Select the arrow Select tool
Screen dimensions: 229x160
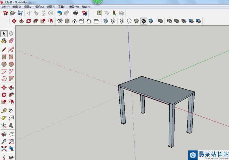coord(4,34)
